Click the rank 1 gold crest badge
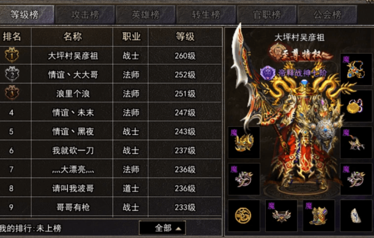This screenshot has width=374, height=238. [x=12, y=55]
